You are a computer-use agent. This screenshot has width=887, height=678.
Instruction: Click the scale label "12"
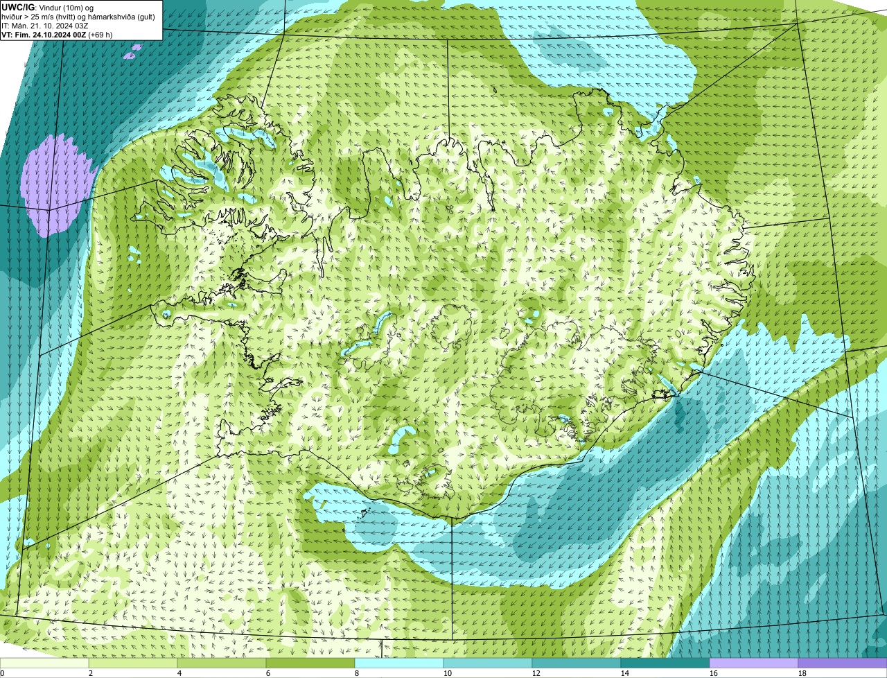[536, 673]
